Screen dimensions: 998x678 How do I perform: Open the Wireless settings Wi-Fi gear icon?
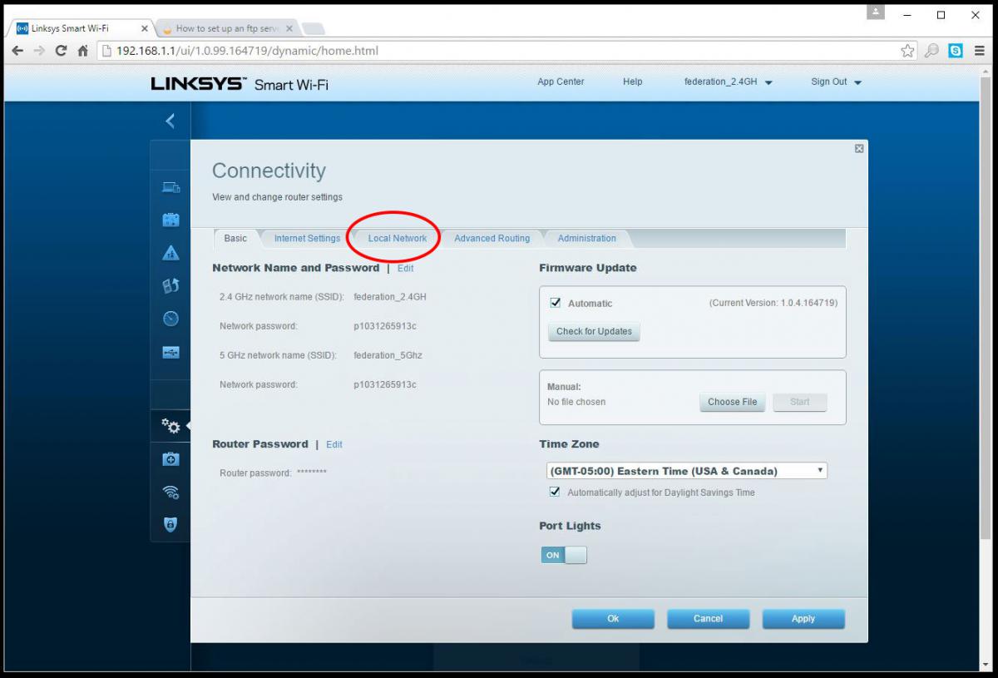coord(170,492)
